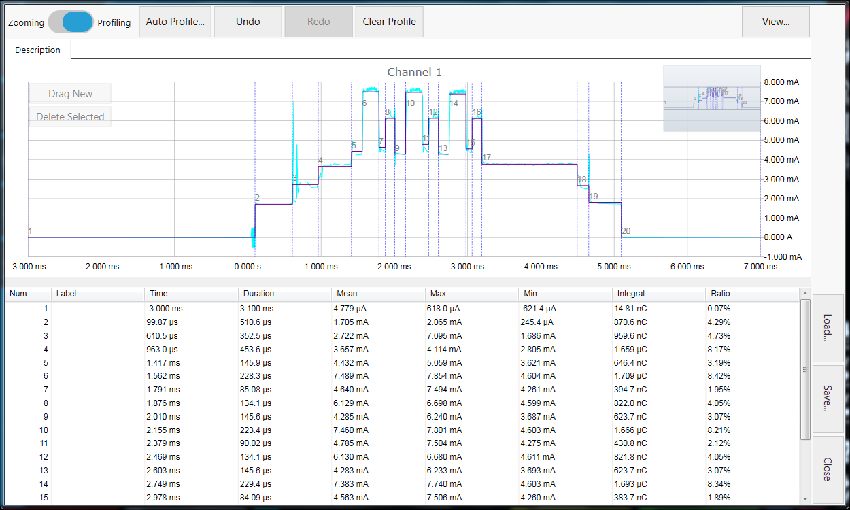Click the table vertical scrollbar thumb
850x510 pixels.
pyautogui.click(x=806, y=369)
